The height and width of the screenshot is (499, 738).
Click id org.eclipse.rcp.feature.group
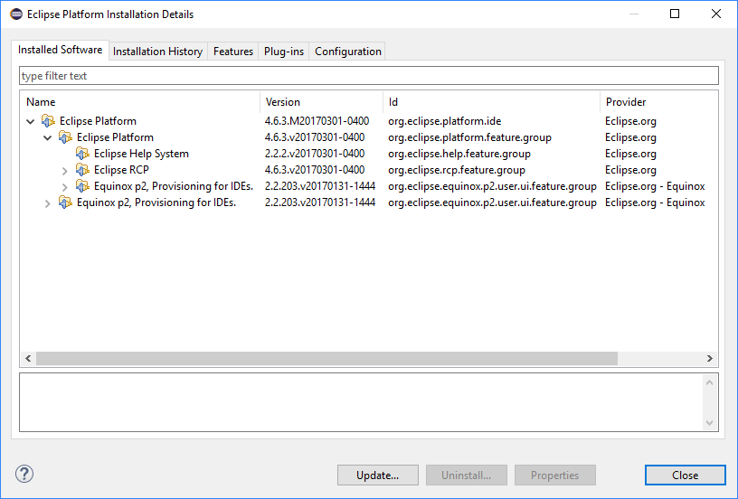coord(457,170)
